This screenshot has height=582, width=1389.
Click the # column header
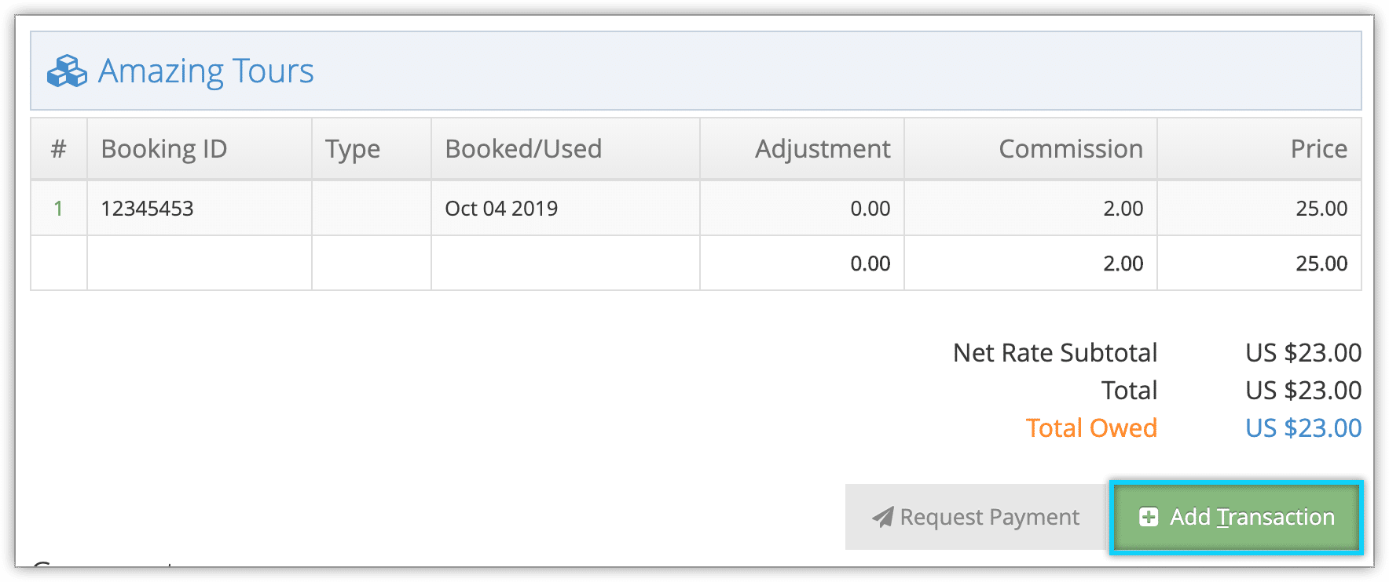(x=59, y=149)
